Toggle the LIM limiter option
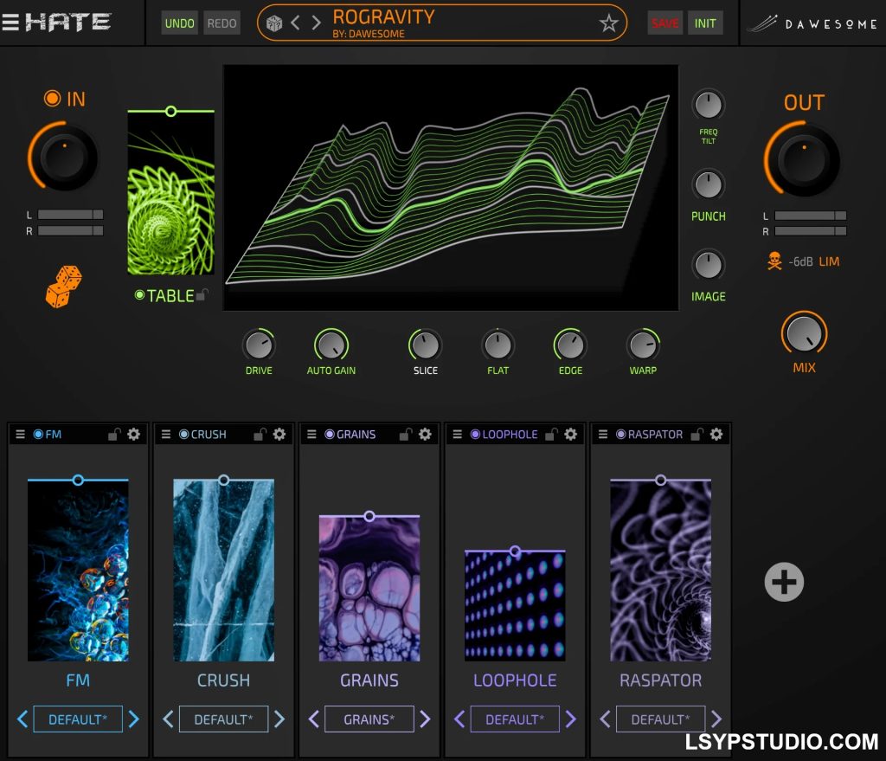Image resolution: width=886 pixels, height=761 pixels. [x=829, y=261]
